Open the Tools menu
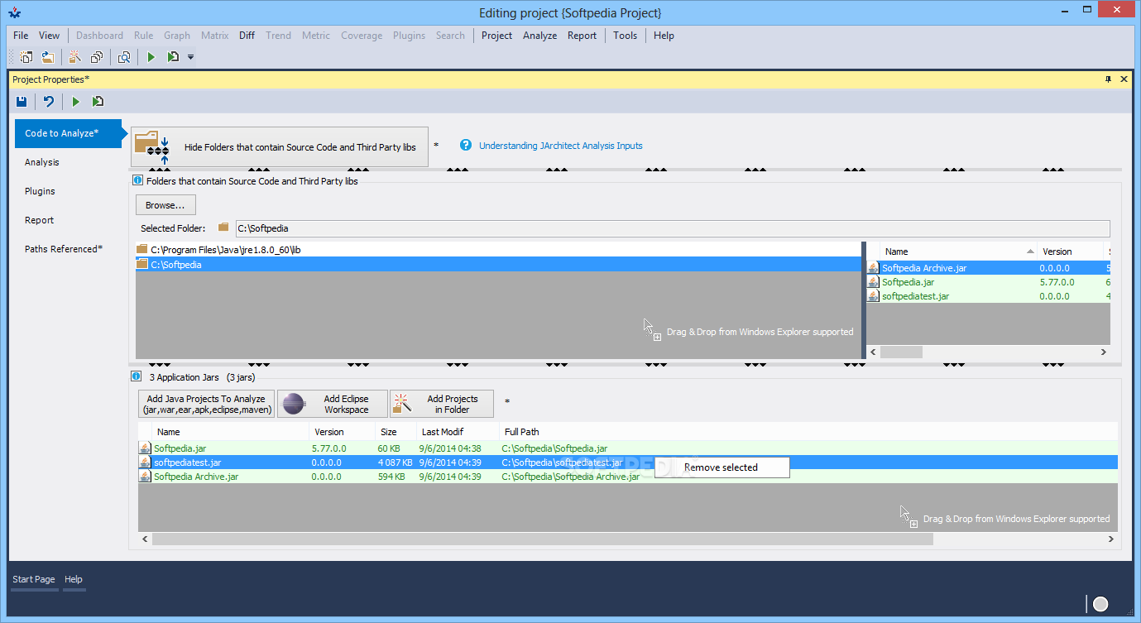The width and height of the screenshot is (1141, 623). pos(625,36)
